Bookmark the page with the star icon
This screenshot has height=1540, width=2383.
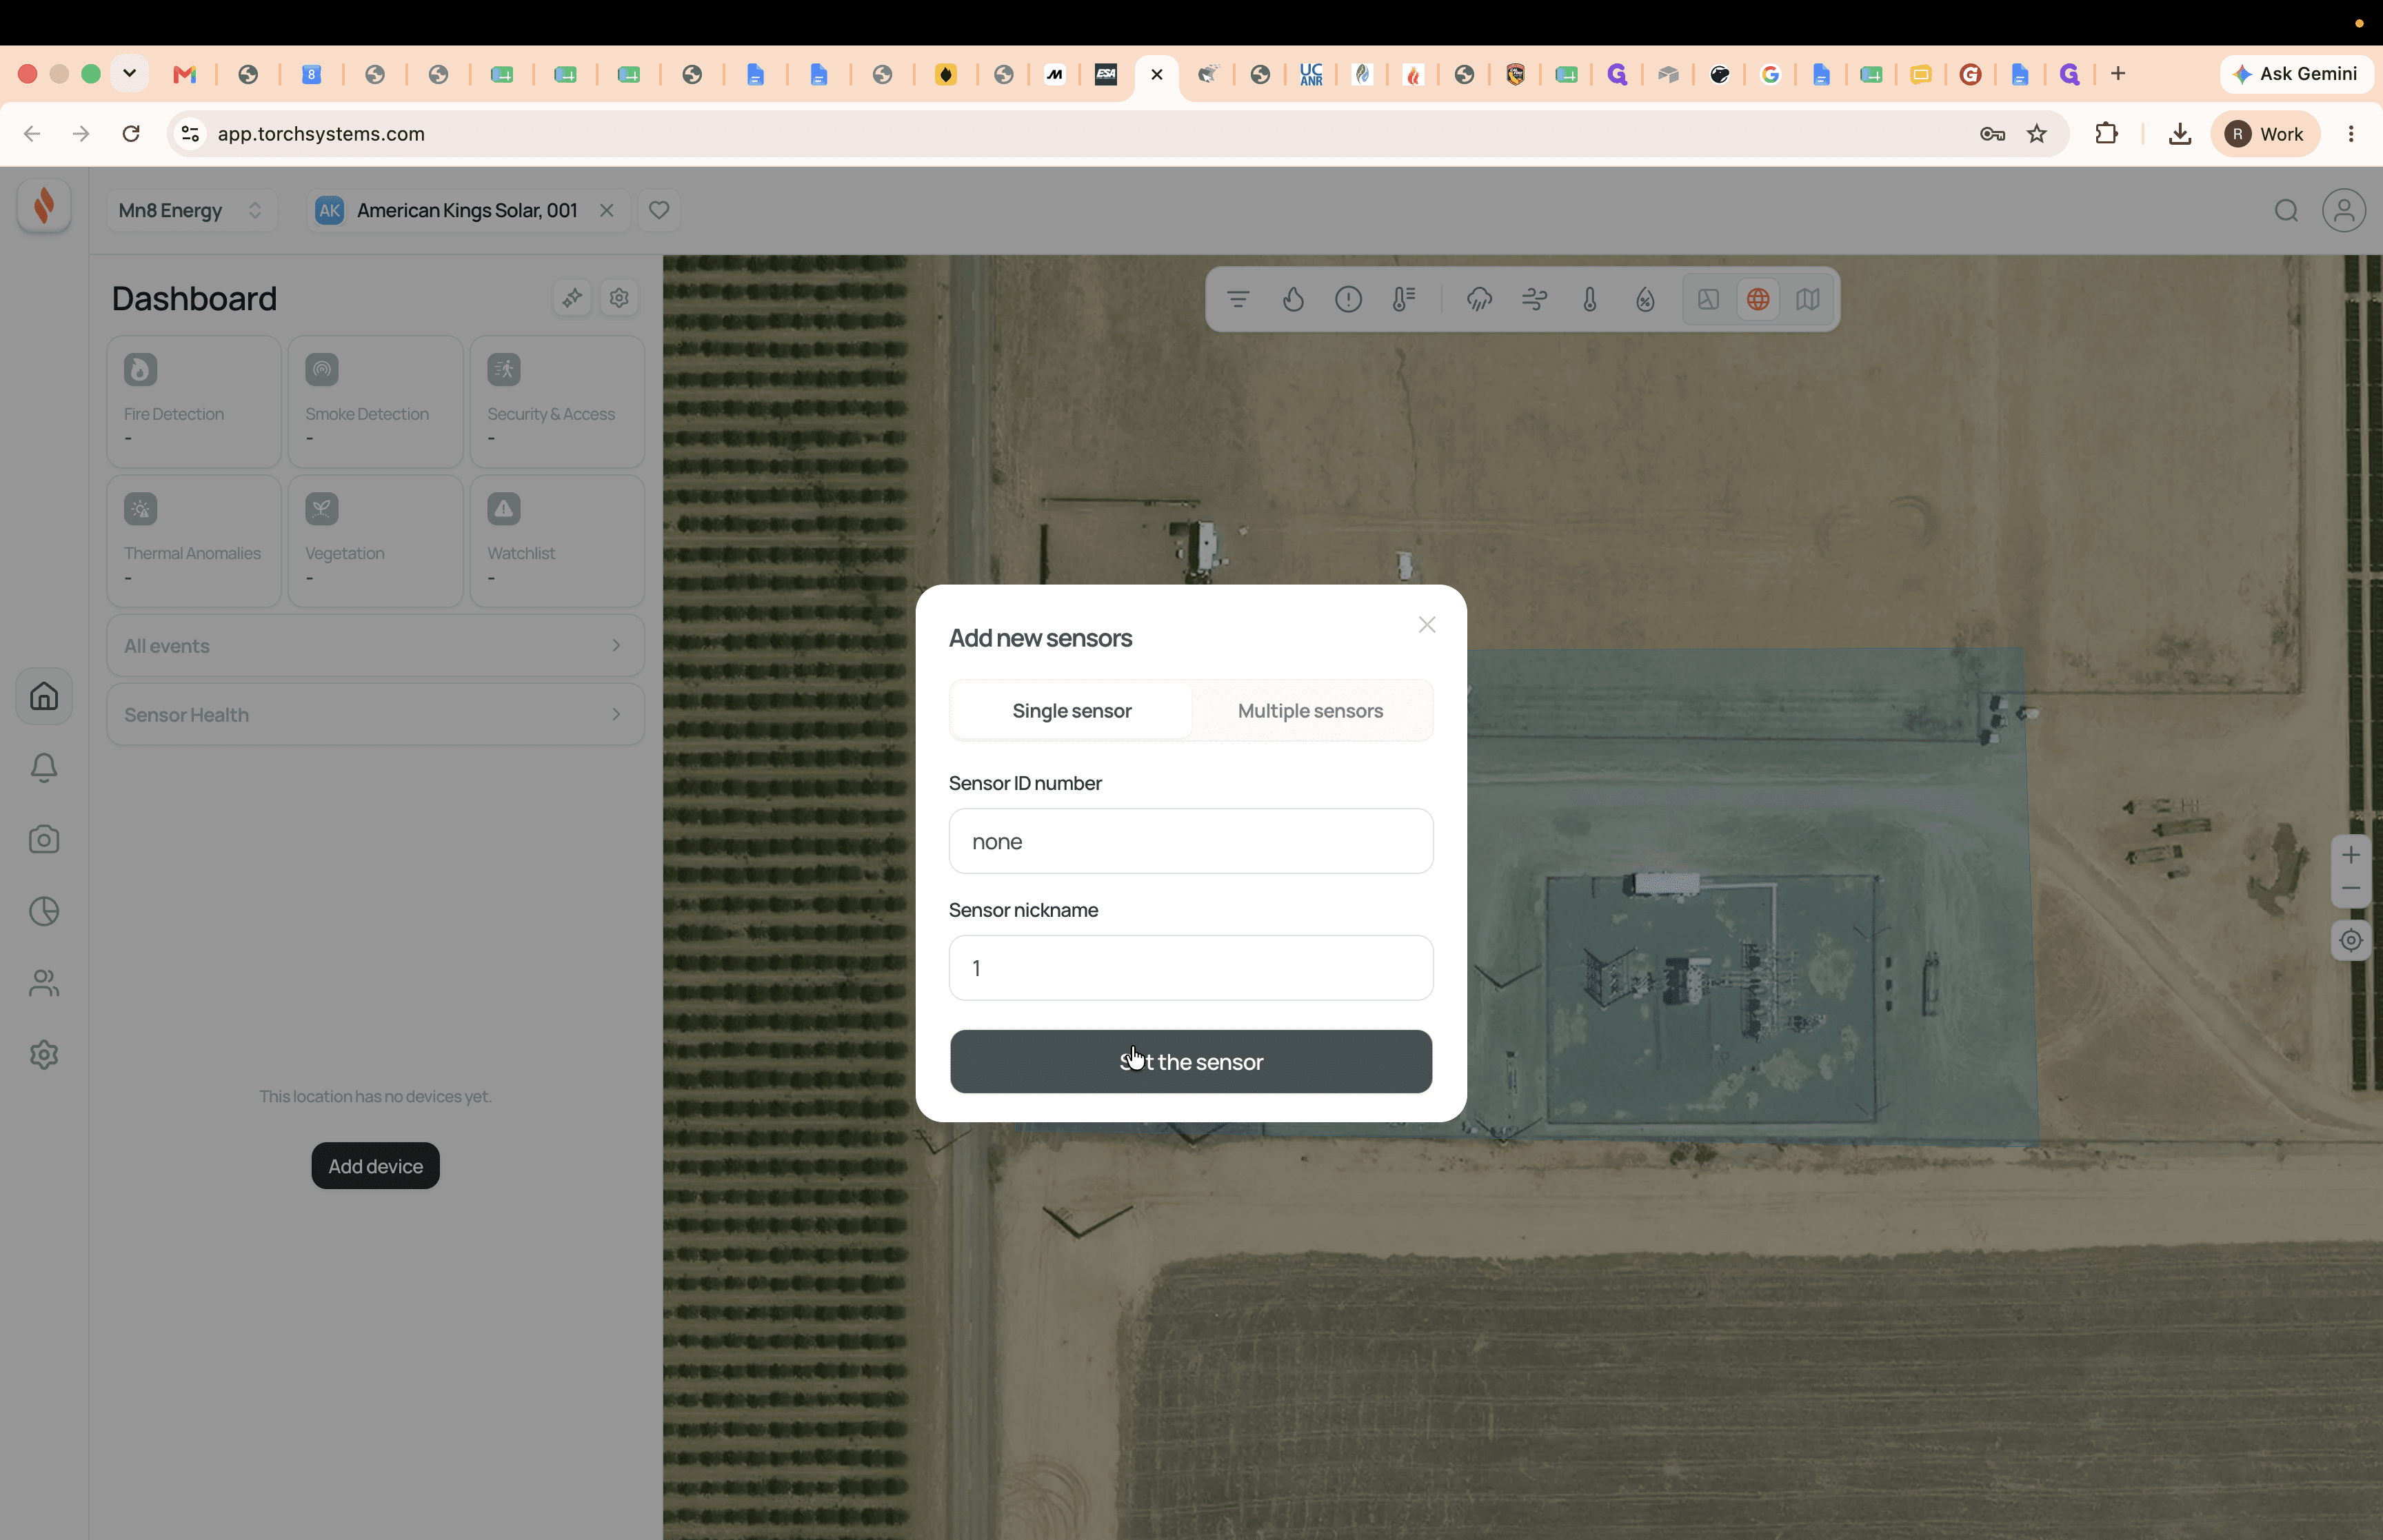(2037, 134)
